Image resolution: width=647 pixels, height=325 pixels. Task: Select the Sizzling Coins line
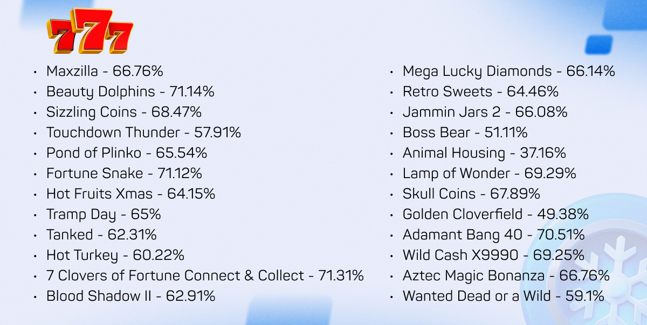(x=124, y=112)
